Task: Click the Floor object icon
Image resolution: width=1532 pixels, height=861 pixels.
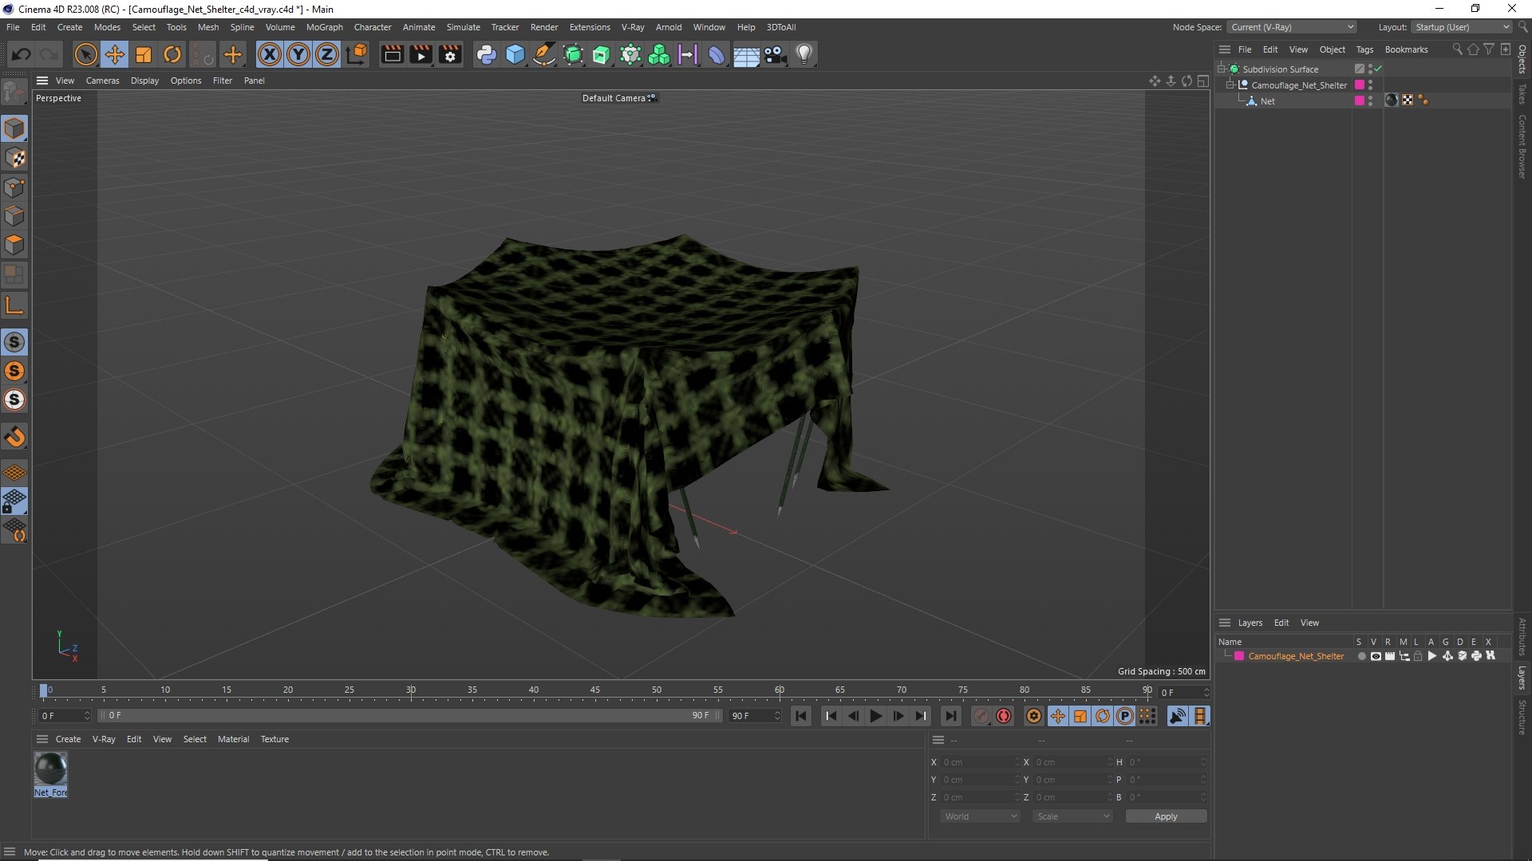Action: (x=746, y=54)
